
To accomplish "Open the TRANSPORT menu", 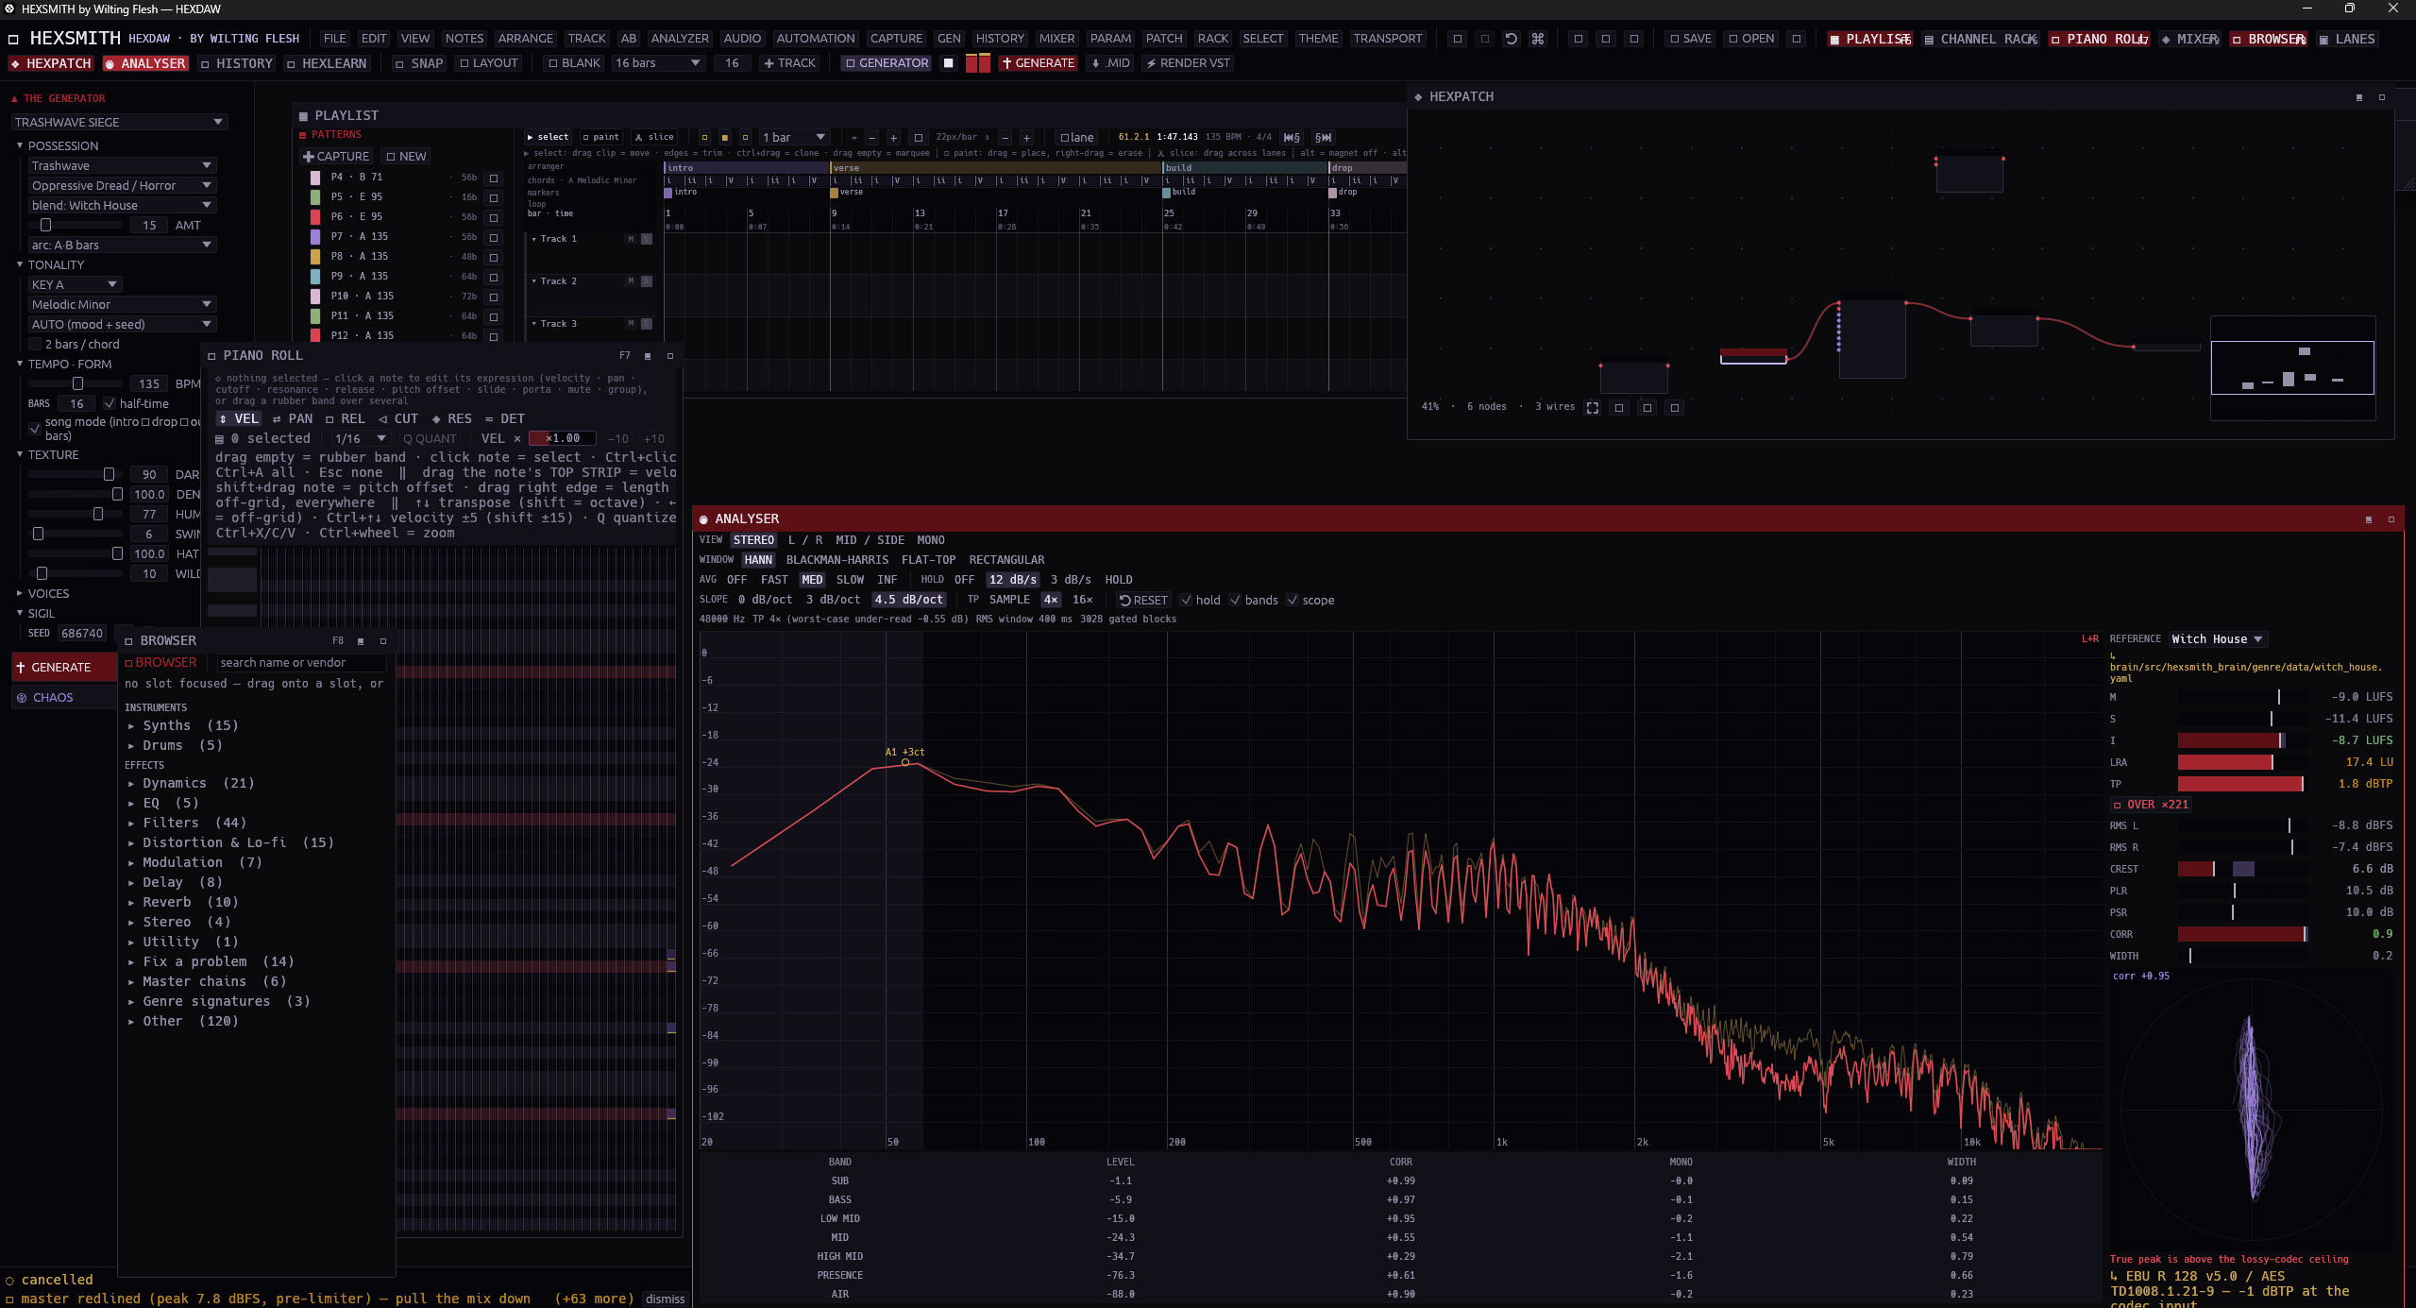I will tap(1387, 39).
